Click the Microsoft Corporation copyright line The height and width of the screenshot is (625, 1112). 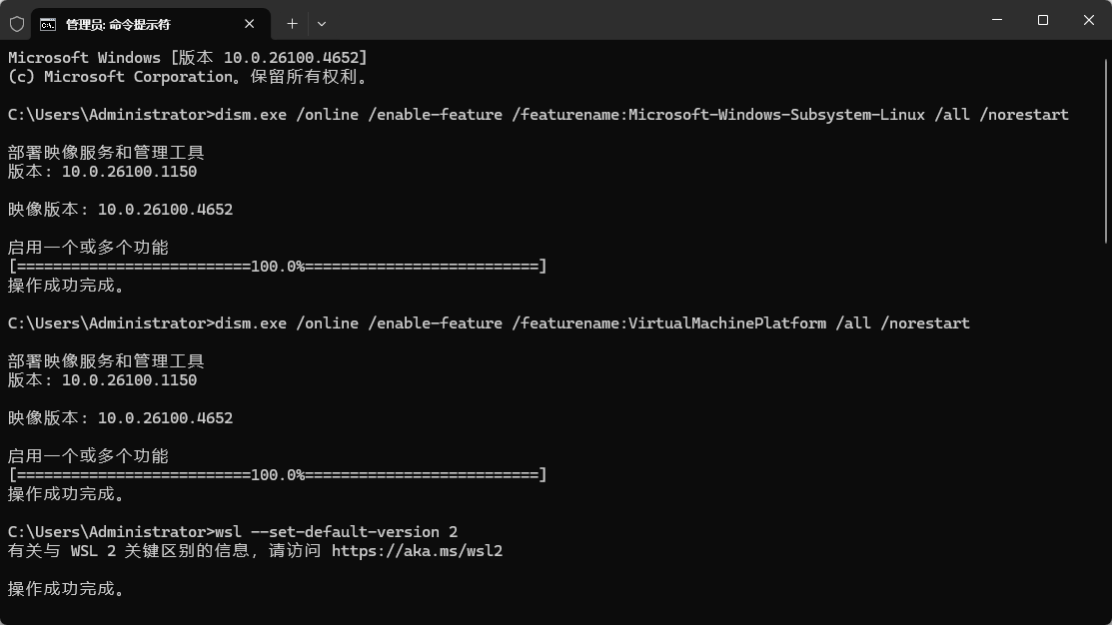coord(187,77)
